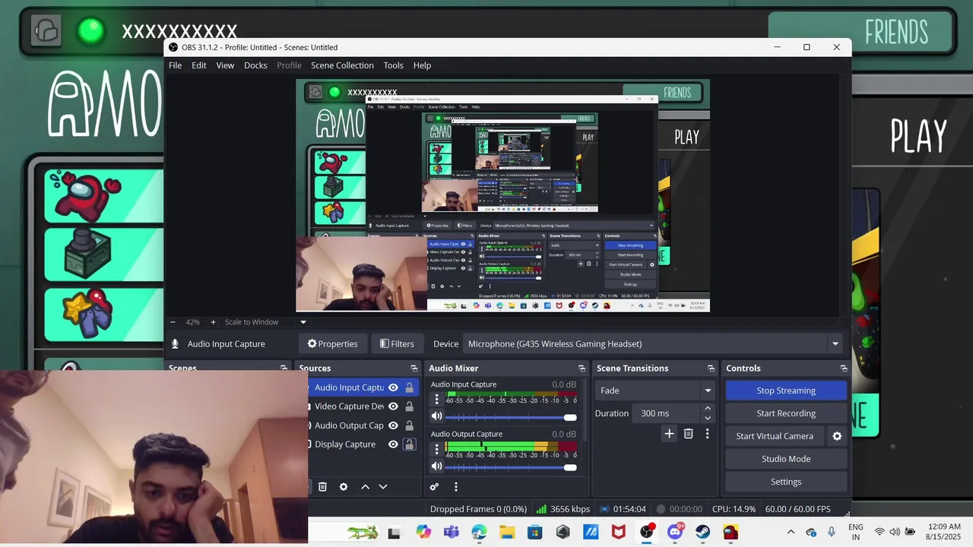Open Discord from the taskbar

tap(674, 532)
